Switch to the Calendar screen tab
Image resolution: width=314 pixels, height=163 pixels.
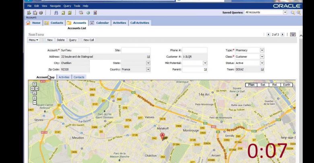point(99,23)
